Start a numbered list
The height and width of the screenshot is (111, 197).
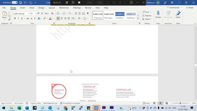tap(64, 13)
